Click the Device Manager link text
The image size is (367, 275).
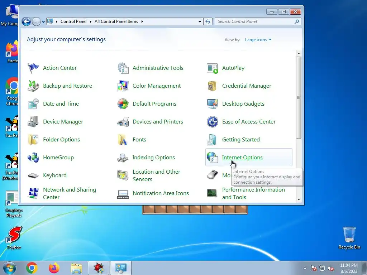[x=63, y=122]
